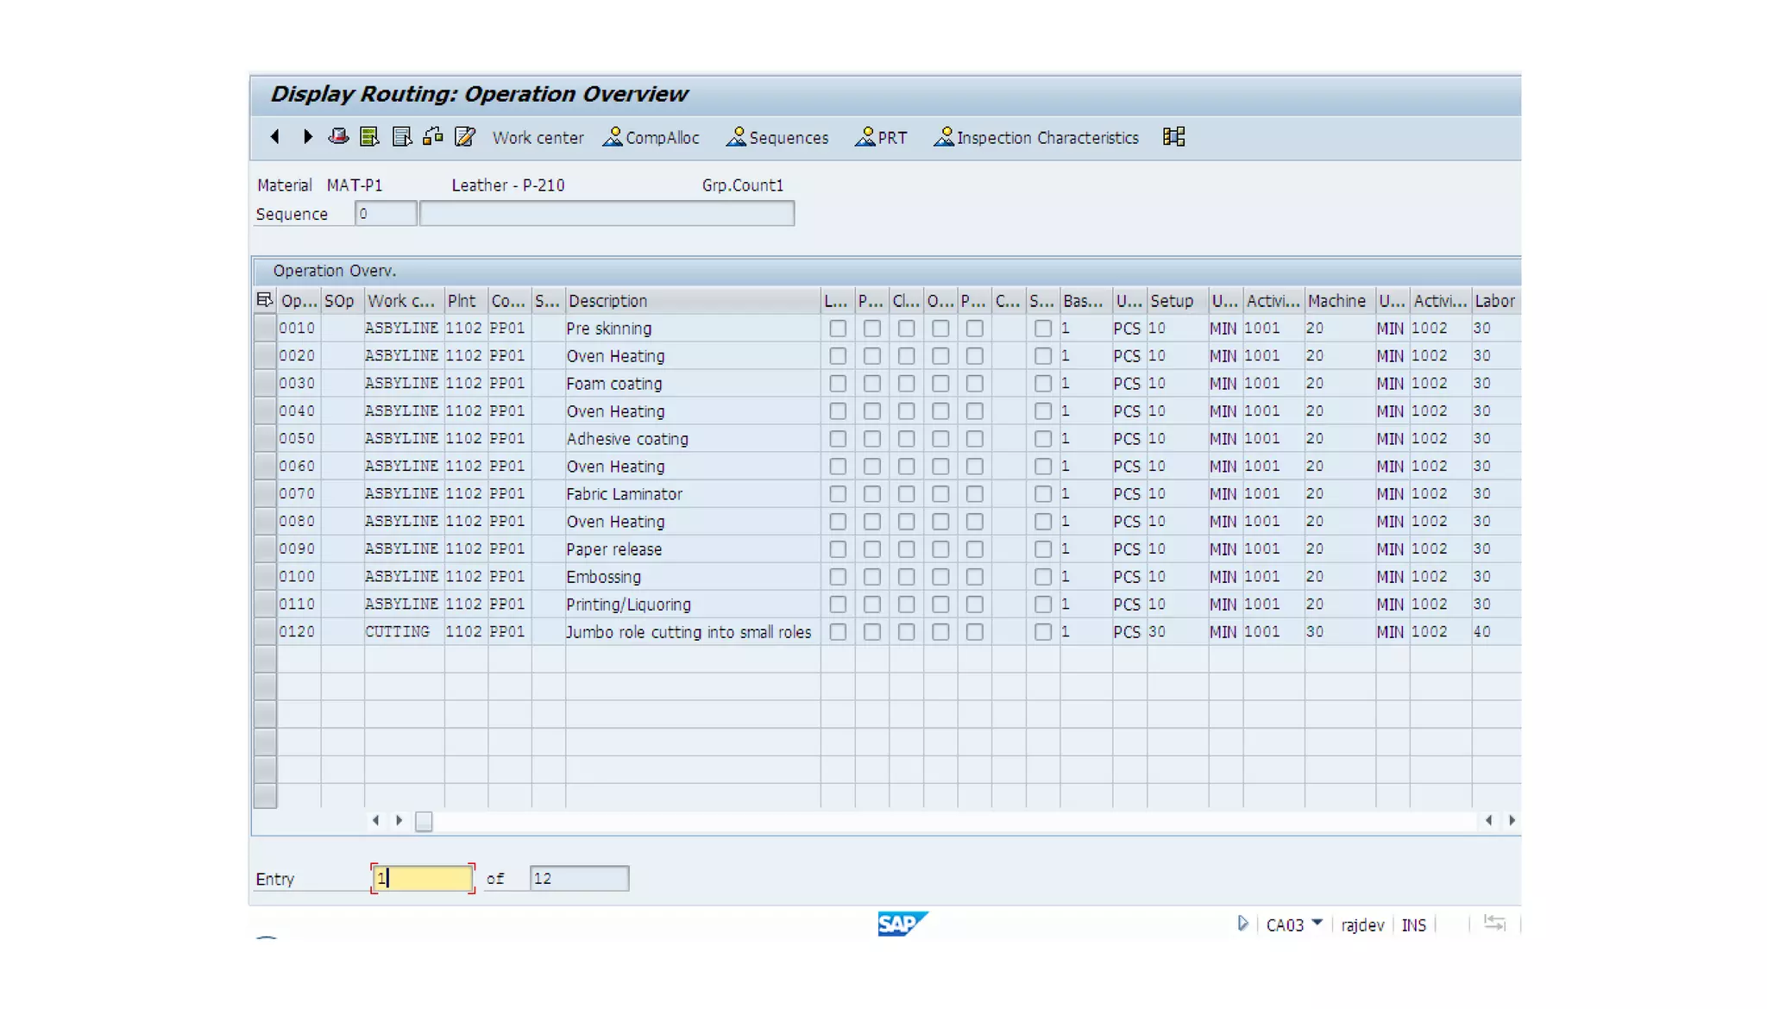Click the next (right arrow) toolbar icon
The height and width of the screenshot is (1009, 1767).
pos(307,136)
